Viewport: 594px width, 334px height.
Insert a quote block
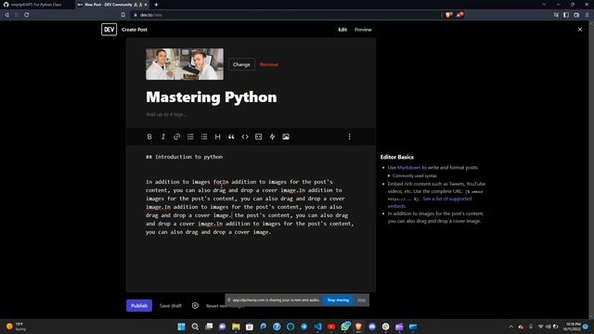[x=231, y=136]
